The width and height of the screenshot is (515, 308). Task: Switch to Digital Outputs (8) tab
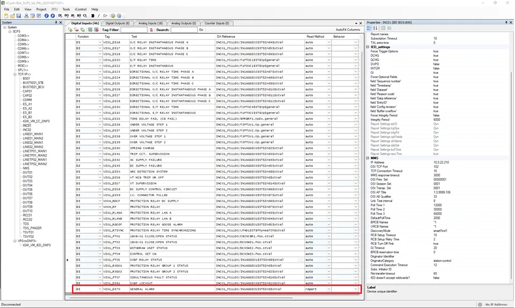(117, 23)
